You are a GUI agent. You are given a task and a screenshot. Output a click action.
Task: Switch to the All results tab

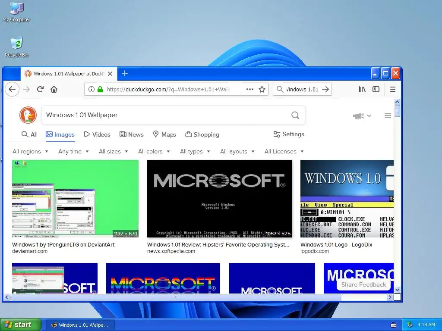tap(29, 134)
